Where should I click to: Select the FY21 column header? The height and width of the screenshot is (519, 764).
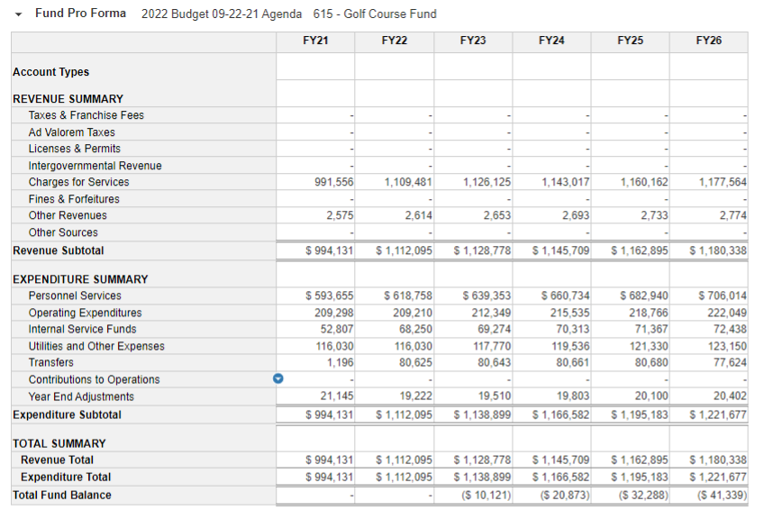click(317, 41)
